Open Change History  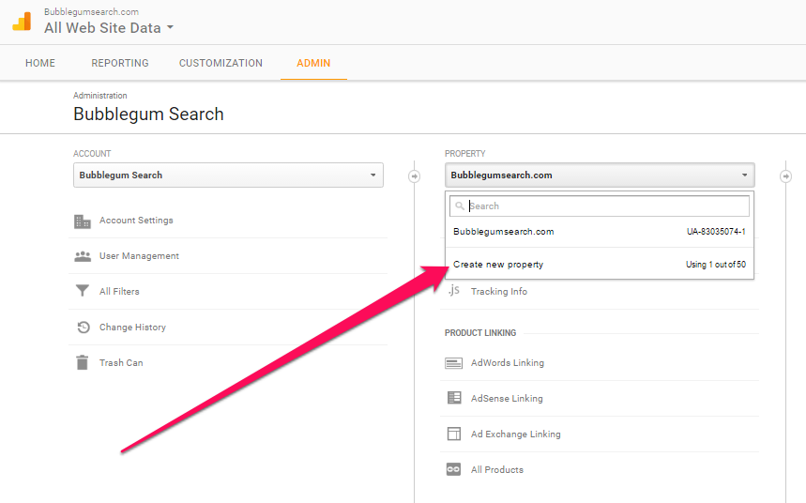tap(132, 328)
